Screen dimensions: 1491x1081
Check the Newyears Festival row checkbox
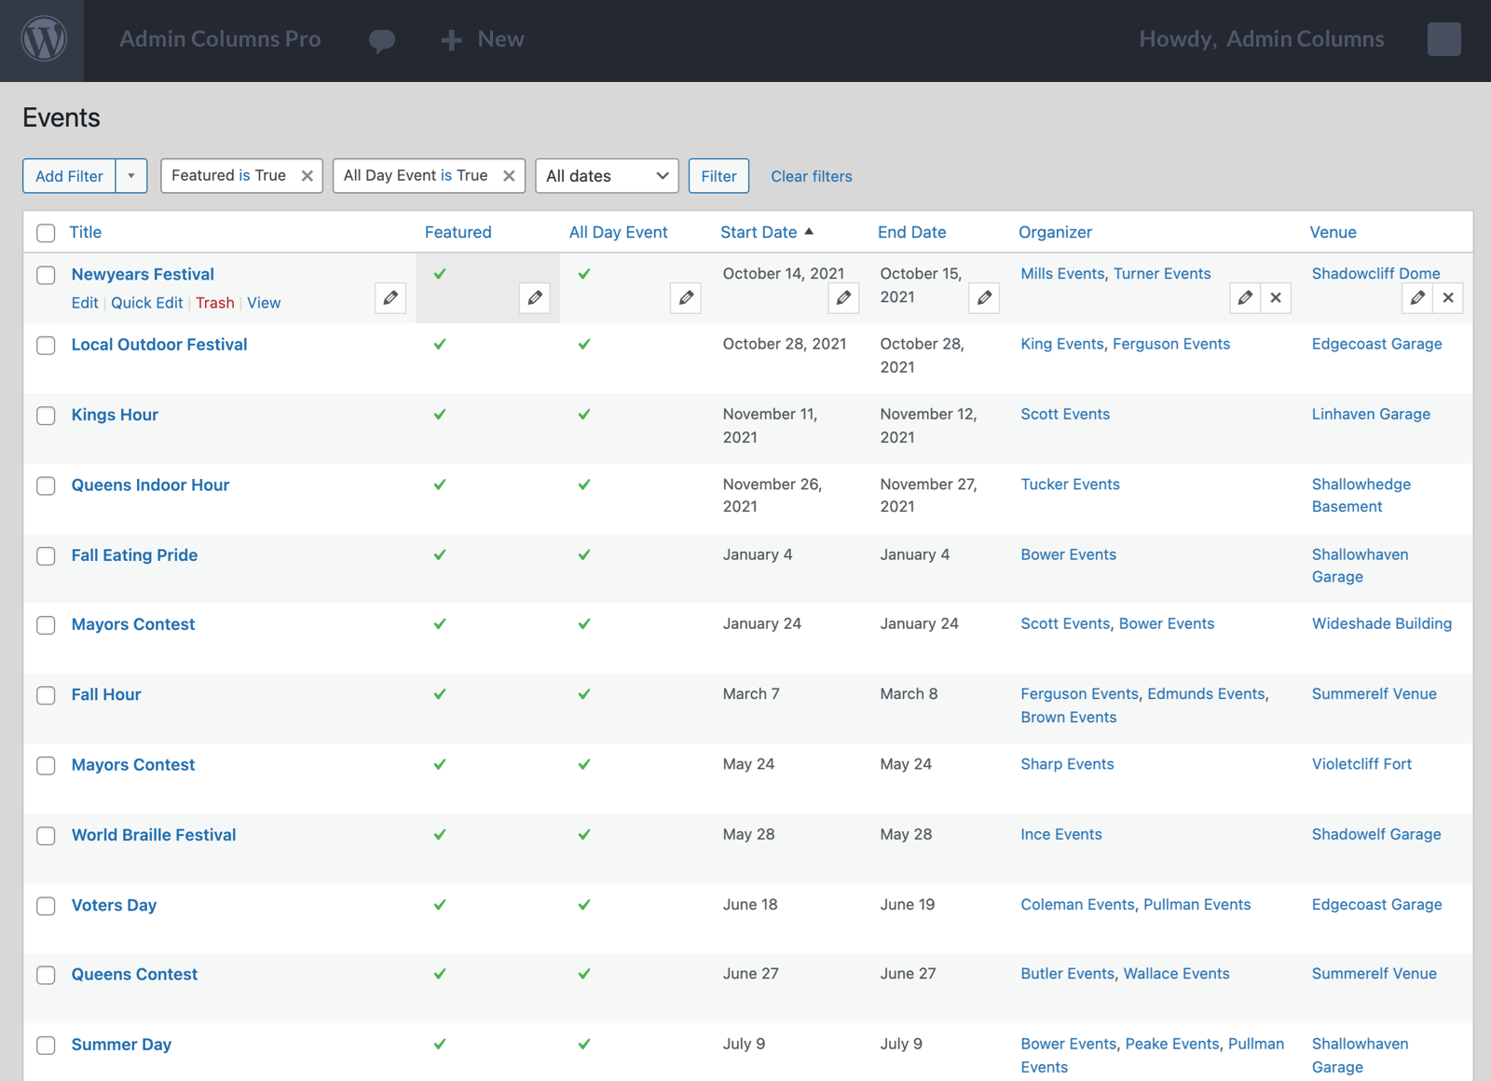(46, 275)
